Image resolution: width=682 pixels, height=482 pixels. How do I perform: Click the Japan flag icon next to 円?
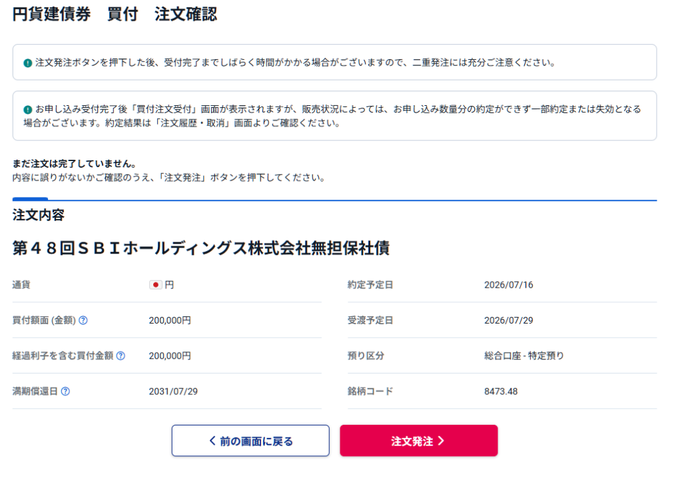155,285
